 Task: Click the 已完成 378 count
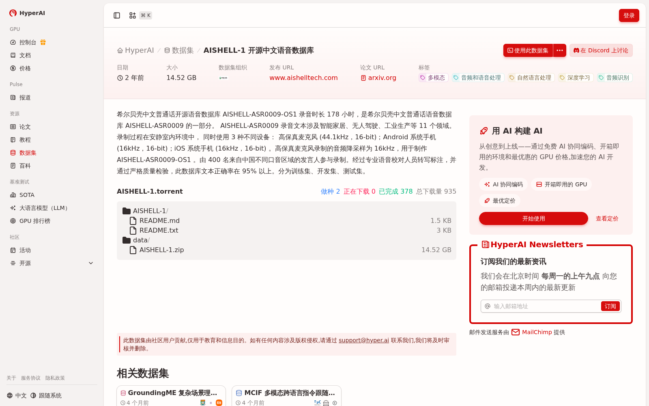(395, 192)
